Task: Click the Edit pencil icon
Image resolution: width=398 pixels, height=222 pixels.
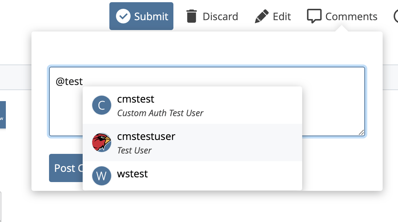Action: (262, 16)
